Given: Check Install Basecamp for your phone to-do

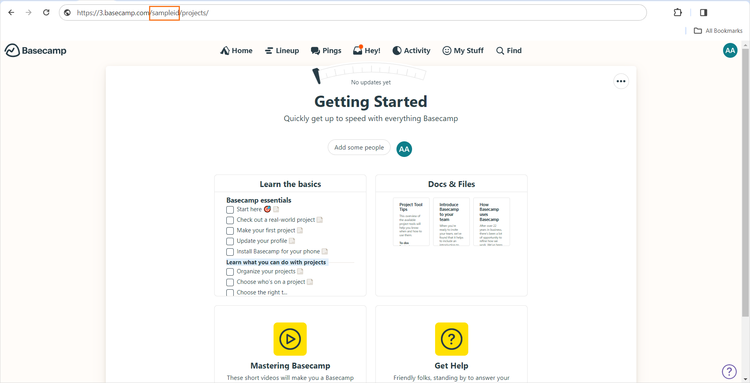Looking at the screenshot, I should click(x=230, y=252).
